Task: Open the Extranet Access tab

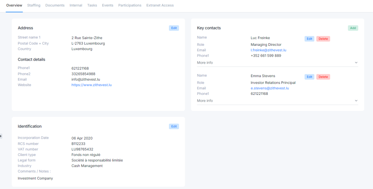Action: pos(160,5)
